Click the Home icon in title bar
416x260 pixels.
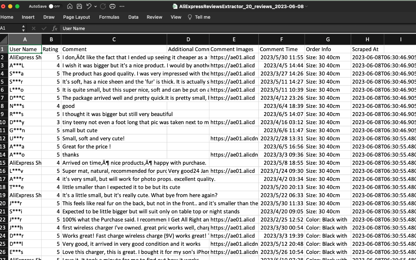(x=70, y=6)
